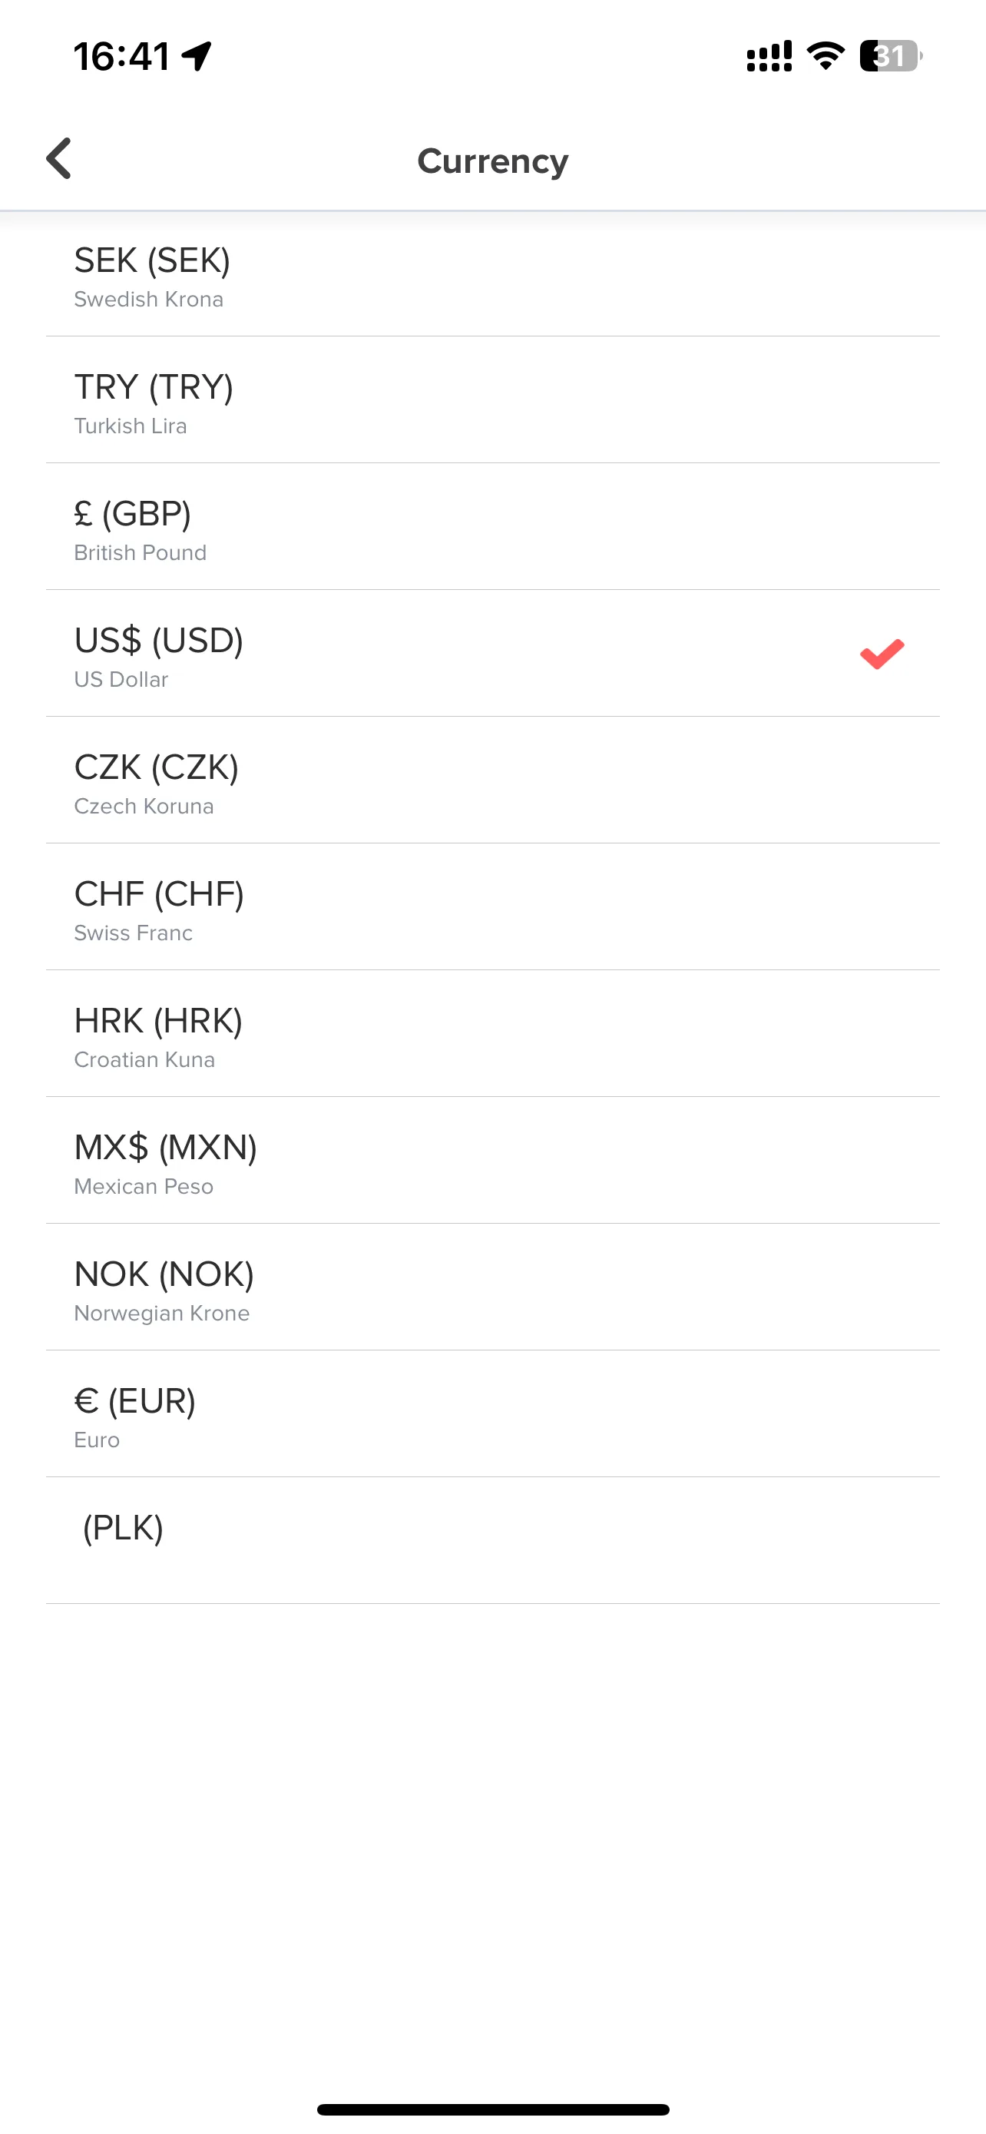The width and height of the screenshot is (986, 2134).
Task: Choose British Pound (GBP) option
Action: pos(492,527)
